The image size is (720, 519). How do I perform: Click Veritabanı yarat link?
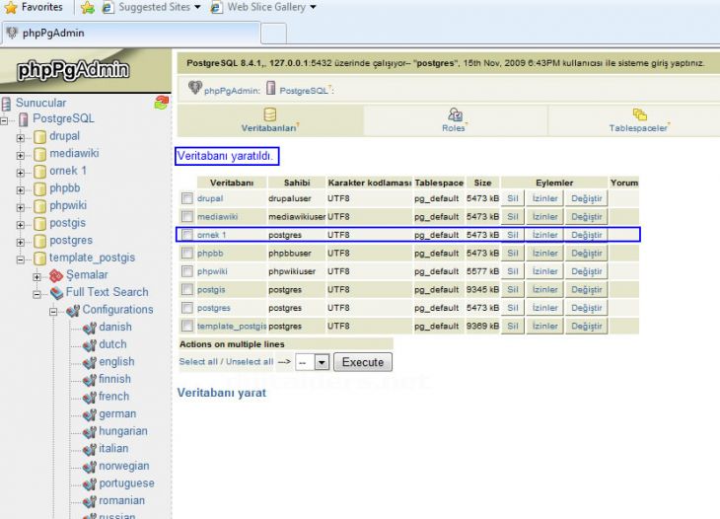pyautogui.click(x=222, y=393)
